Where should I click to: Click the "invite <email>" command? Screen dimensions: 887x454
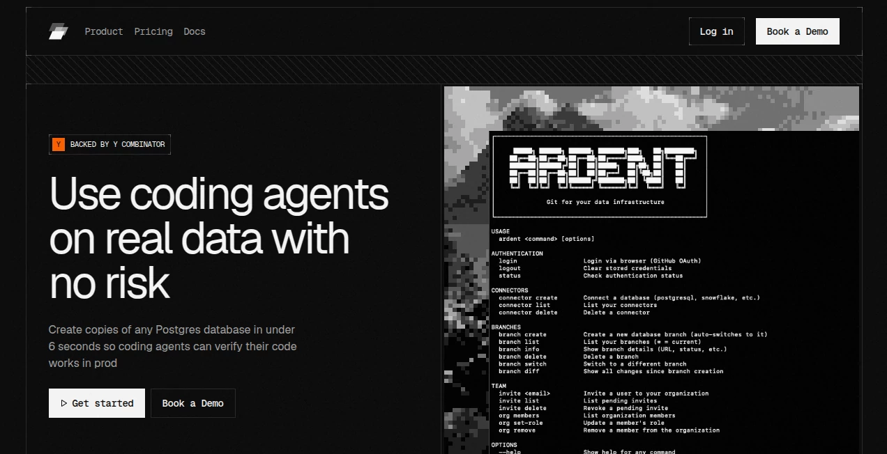coord(524,393)
